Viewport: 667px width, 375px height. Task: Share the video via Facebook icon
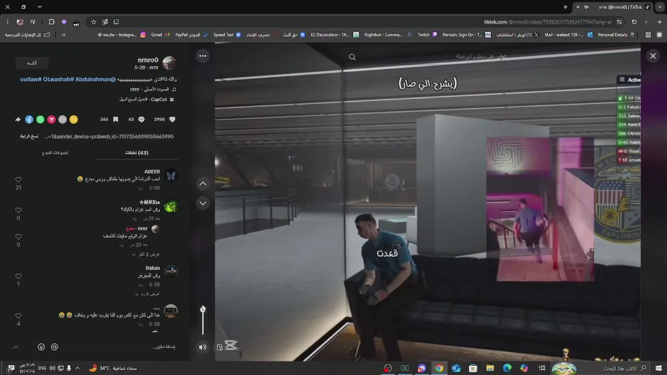29,119
